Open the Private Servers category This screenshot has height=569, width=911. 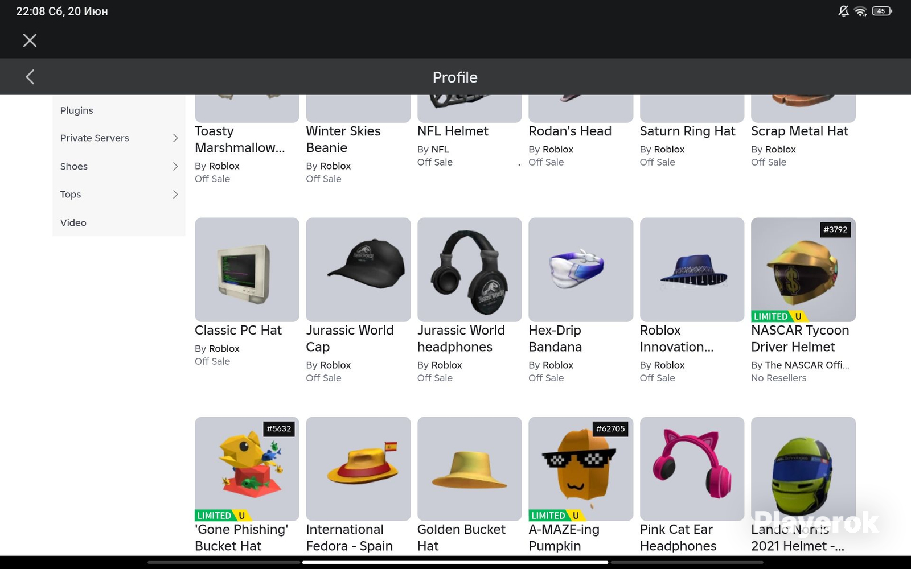(119, 138)
